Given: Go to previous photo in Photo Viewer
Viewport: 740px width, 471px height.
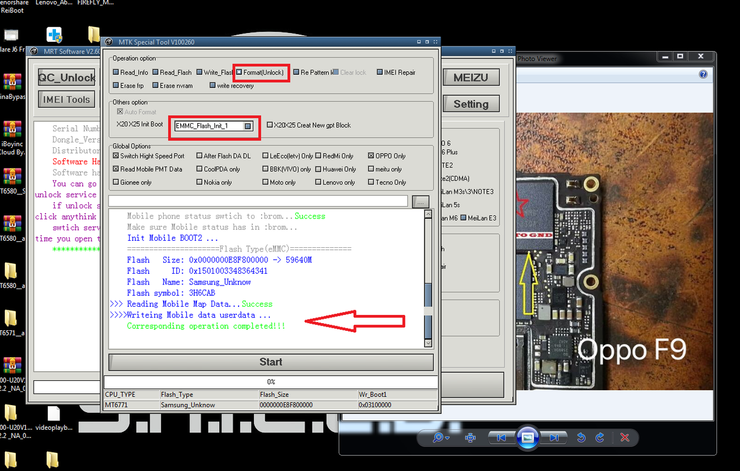Looking at the screenshot, I should point(501,437).
